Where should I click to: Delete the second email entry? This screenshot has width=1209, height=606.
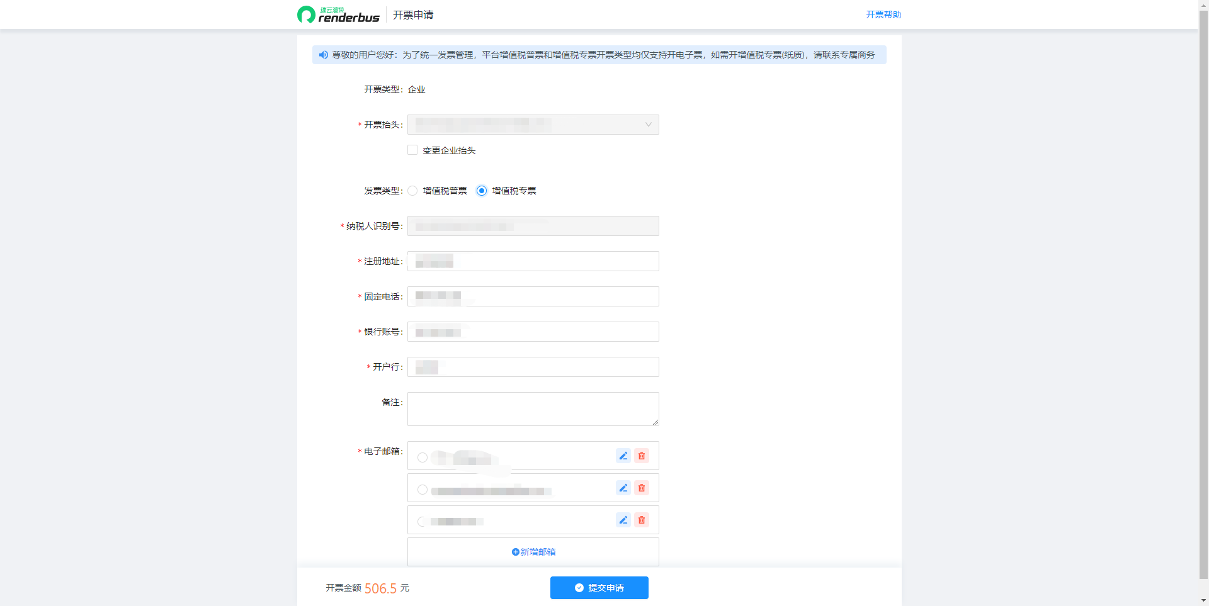pos(642,488)
